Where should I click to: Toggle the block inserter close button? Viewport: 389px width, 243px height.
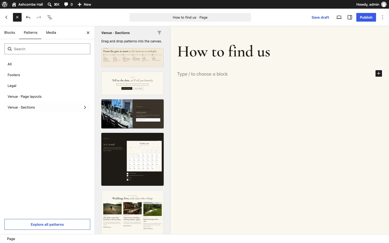point(17,17)
